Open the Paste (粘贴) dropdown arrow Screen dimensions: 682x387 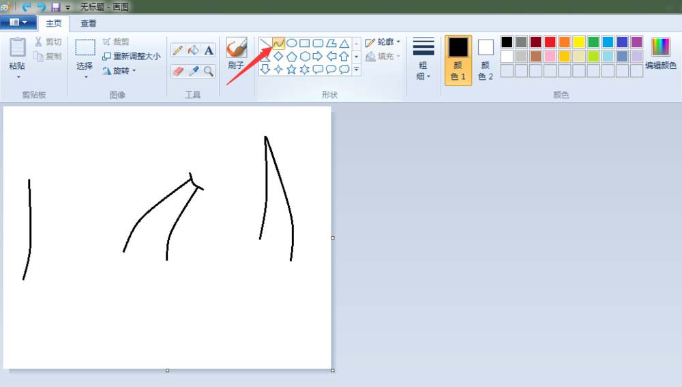[18, 77]
